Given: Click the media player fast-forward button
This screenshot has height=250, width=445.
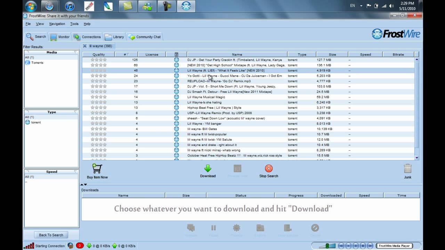Looking at the screenshot, I should pos(370,246).
